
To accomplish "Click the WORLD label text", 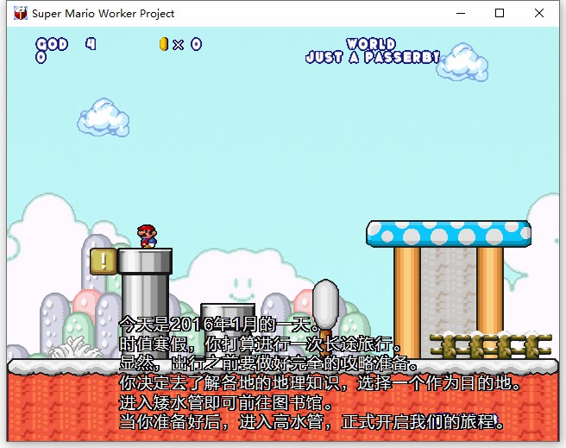I will coord(371,44).
